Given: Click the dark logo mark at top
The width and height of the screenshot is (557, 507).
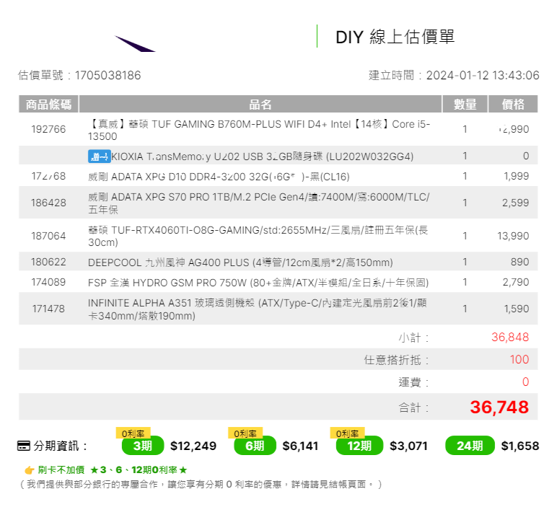Looking at the screenshot, I should coord(135,44).
